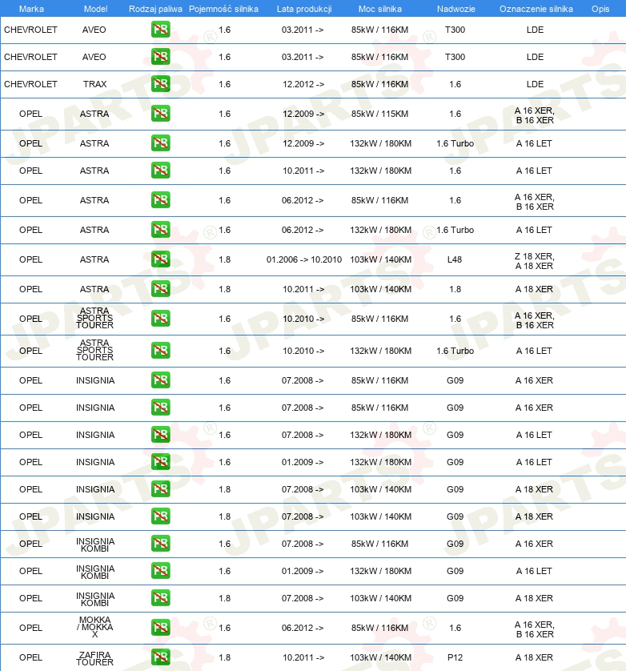
Task: Click fuel icon for ASTRA SPORTS TOURER 85kW row
Action: [x=160, y=319]
